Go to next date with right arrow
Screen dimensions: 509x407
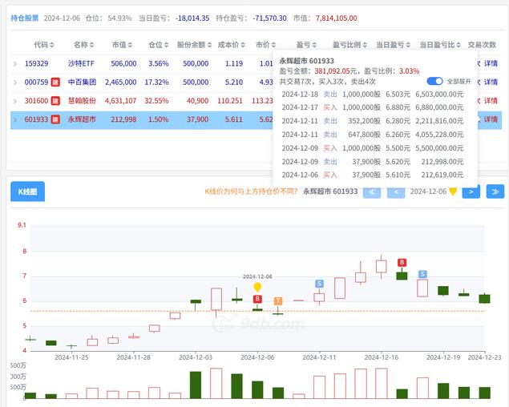tap(471, 191)
